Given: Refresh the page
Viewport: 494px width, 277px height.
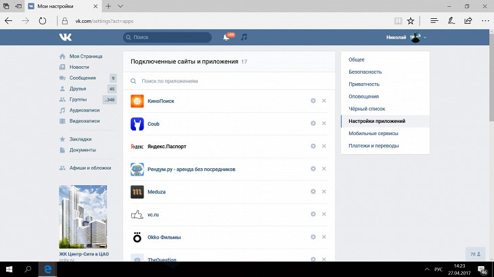Looking at the screenshot, I should pyautogui.click(x=42, y=21).
